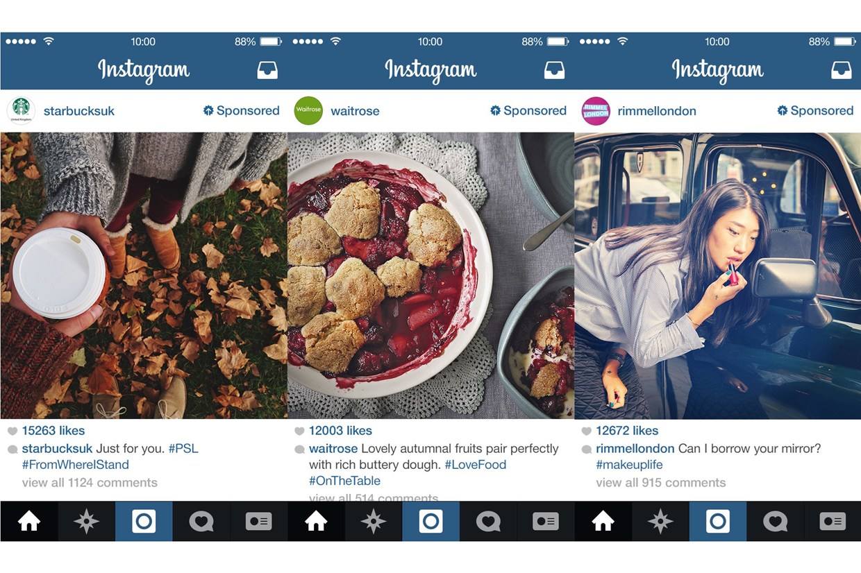Tap the inbox tray icon on the Waitrose screen
Screen dimensions: 861x573
(x=554, y=70)
